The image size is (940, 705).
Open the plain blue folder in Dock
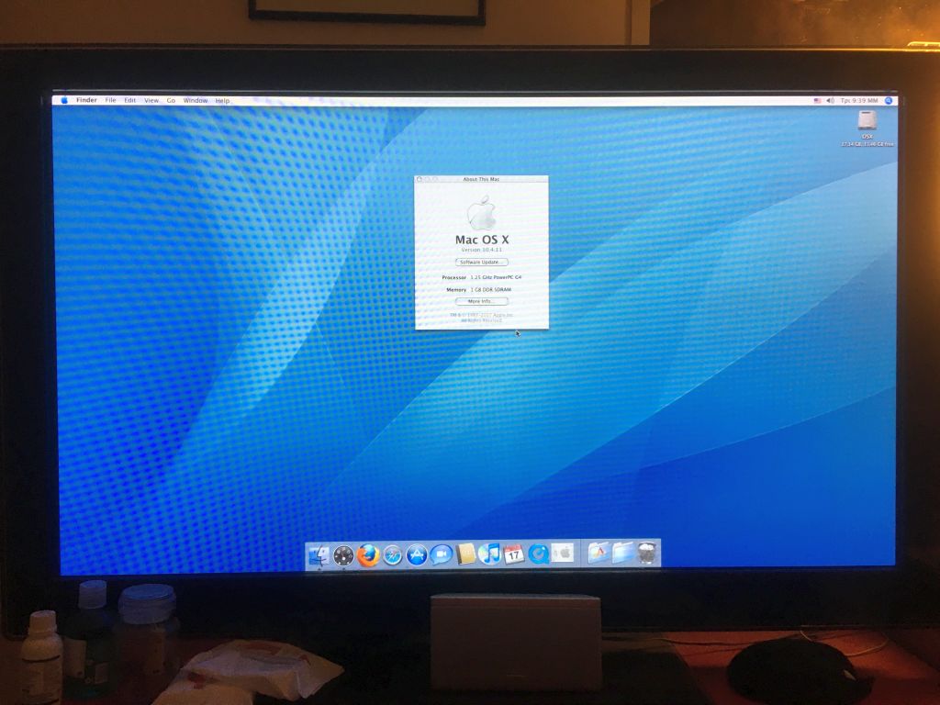click(x=623, y=554)
